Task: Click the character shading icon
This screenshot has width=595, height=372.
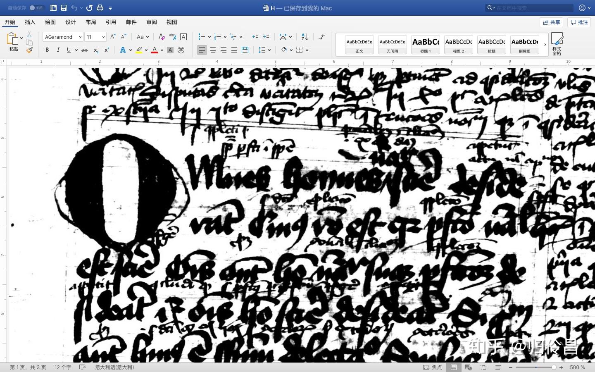Action: pyautogui.click(x=170, y=50)
